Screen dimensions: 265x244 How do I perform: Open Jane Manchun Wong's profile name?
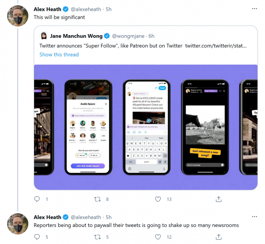tap(76, 36)
